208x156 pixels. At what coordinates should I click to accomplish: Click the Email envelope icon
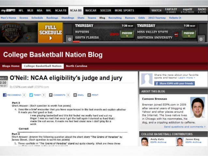point(75,95)
